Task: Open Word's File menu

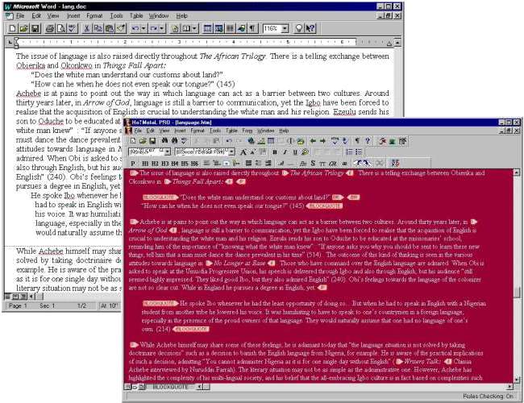Action: pos(20,15)
